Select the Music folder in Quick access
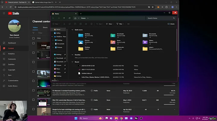217x121 pixels. [x=118, y=42]
